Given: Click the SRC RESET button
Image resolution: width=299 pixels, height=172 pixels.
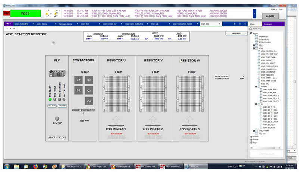Looking at the screenshot, I should point(52,106).
